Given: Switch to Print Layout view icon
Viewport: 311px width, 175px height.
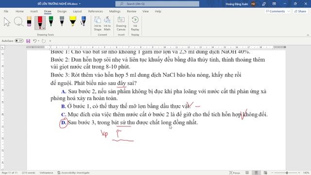Looking at the screenshot, I should (x=256, y=173).
